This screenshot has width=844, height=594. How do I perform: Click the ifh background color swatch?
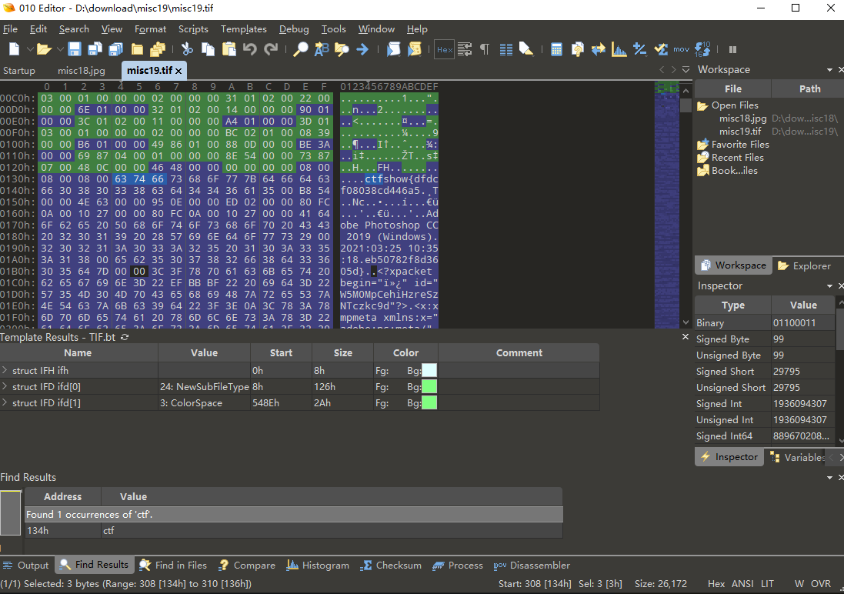(429, 371)
